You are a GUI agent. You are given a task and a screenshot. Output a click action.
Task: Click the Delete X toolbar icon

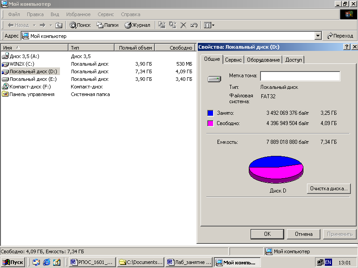click(183, 25)
